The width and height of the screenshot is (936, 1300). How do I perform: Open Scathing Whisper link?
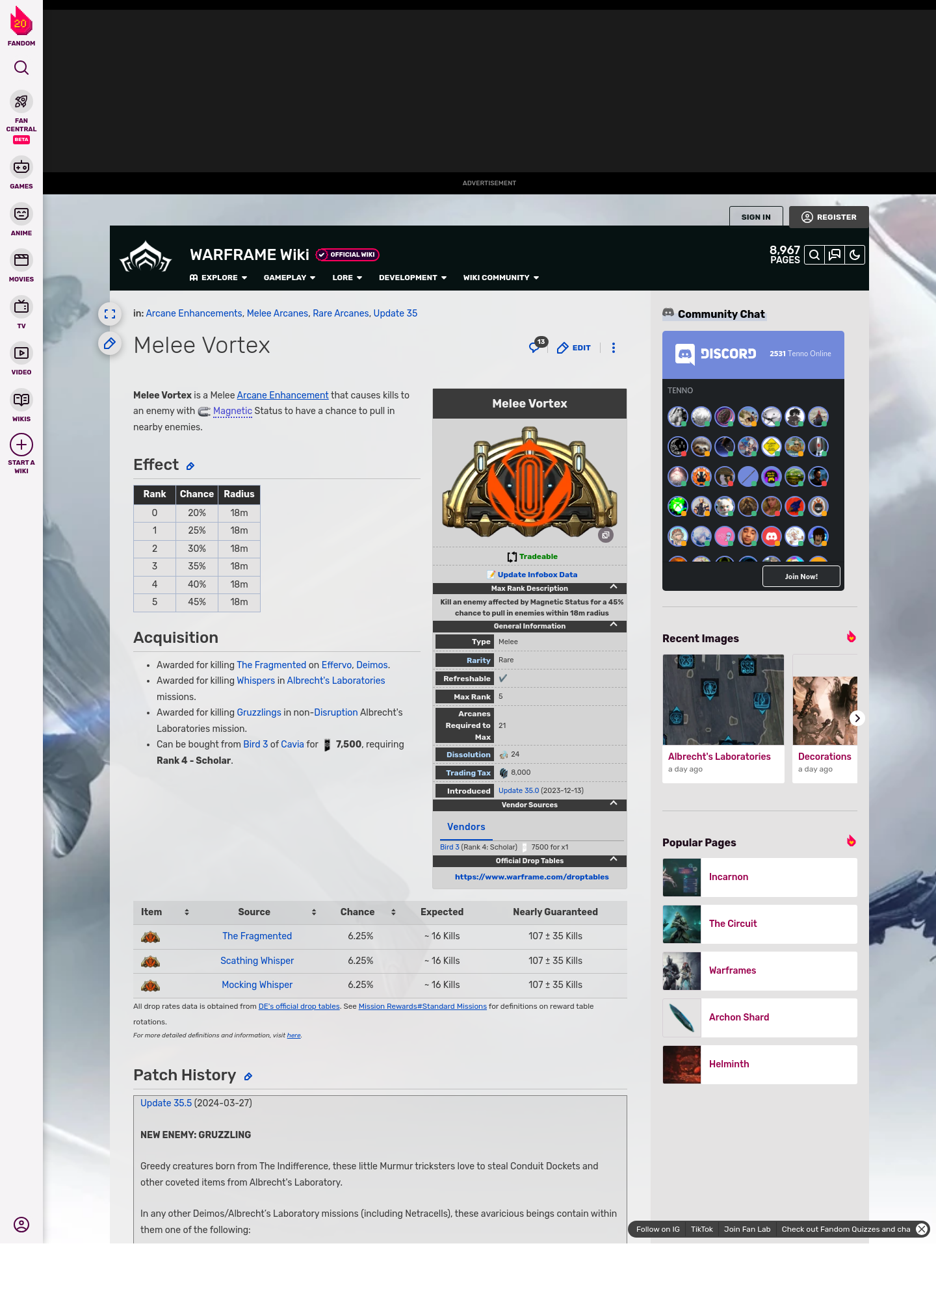coord(257,961)
